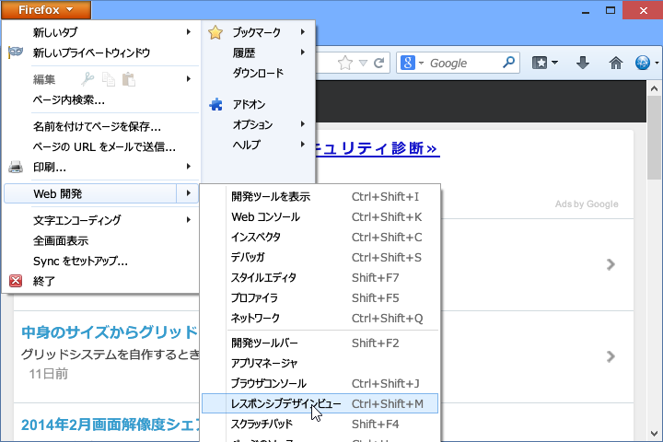The width and height of the screenshot is (663, 442).
Task: Expand the 新しいタブ submenu arrow
Action: 189,31
